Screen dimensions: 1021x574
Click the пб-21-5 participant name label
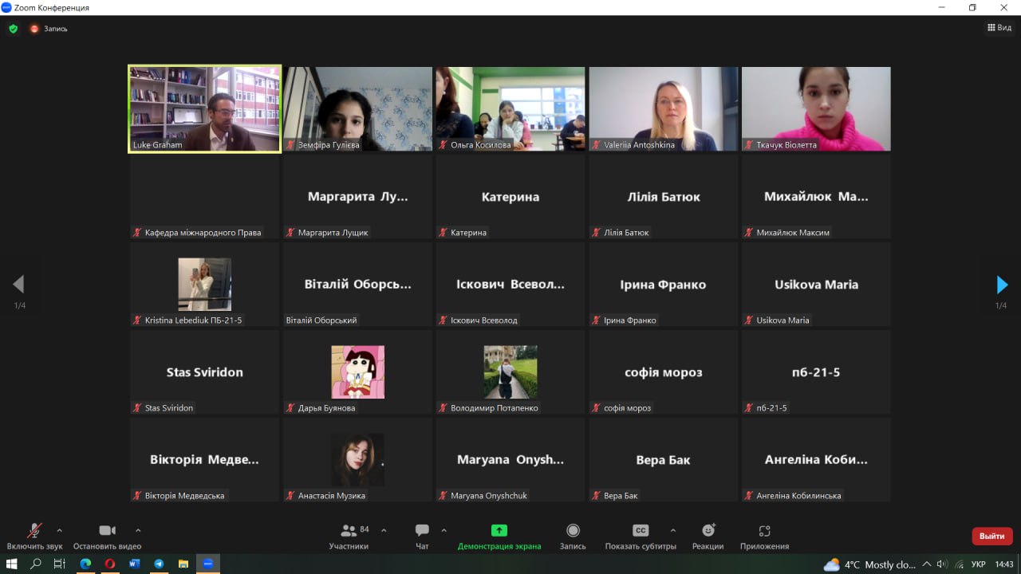click(771, 408)
